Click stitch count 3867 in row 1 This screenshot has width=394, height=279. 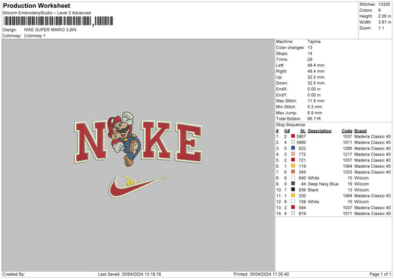[301, 136]
